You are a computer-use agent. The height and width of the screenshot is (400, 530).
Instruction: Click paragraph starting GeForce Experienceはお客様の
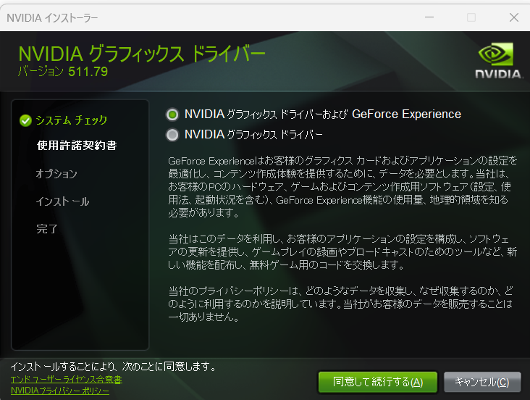(342, 187)
